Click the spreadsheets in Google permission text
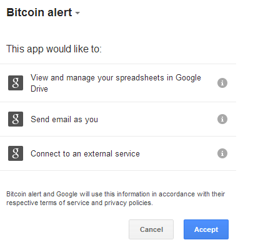 point(158,78)
